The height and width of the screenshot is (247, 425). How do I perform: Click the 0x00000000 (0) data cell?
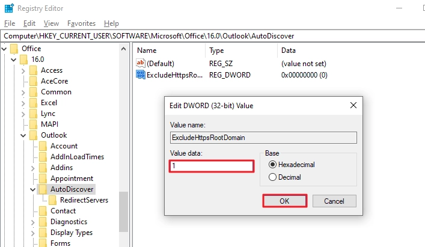(x=304, y=75)
